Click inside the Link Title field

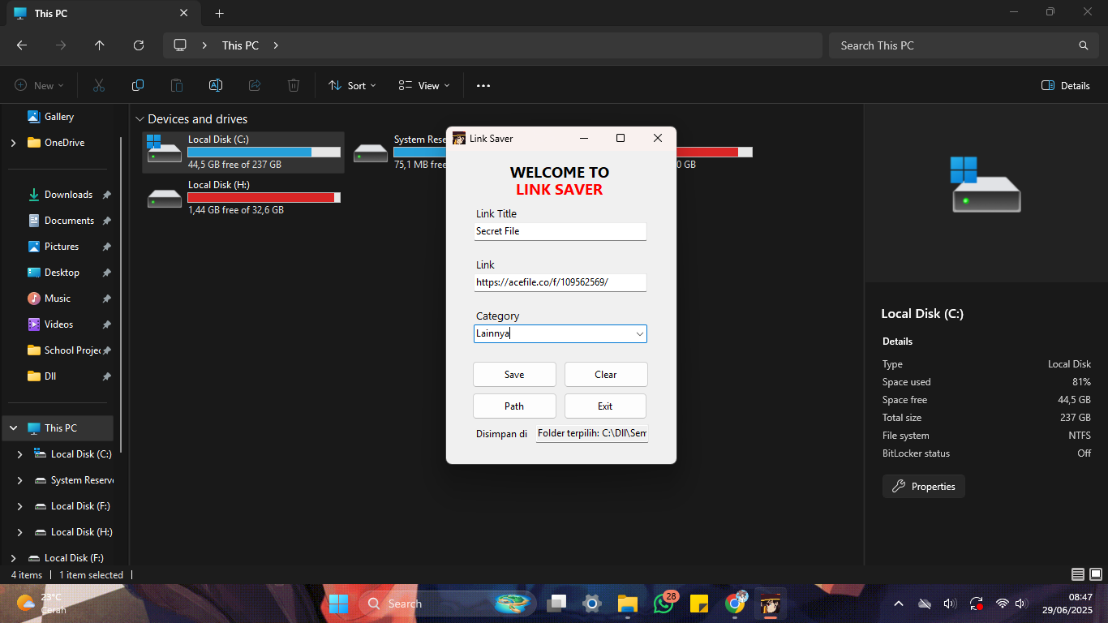(x=560, y=231)
